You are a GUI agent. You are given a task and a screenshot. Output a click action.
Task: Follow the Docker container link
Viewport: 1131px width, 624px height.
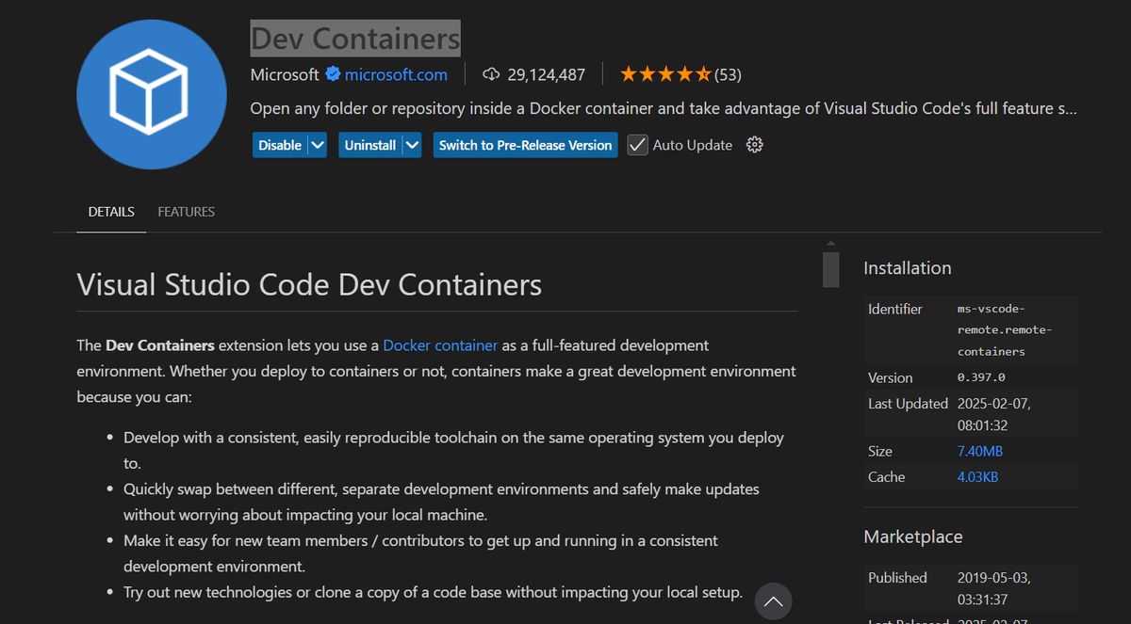(x=440, y=344)
